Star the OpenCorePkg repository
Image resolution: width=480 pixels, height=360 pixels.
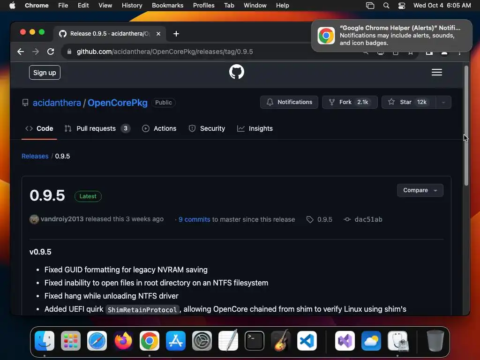click(x=409, y=102)
